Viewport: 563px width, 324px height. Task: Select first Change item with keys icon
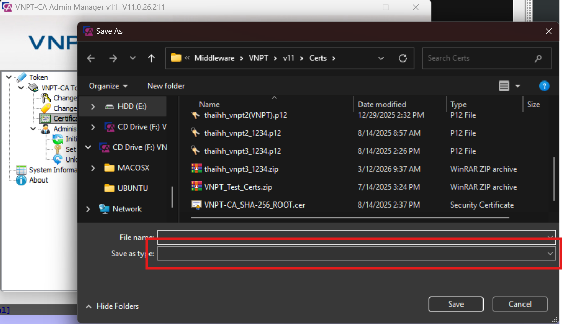tap(65, 98)
